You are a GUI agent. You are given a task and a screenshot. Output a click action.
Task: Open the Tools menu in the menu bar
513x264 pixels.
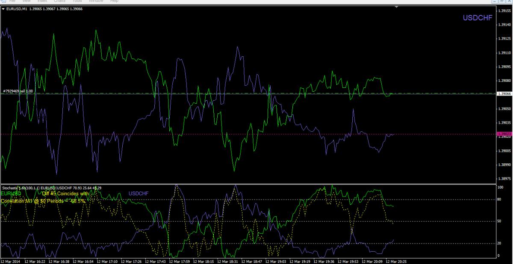click(77, 1)
